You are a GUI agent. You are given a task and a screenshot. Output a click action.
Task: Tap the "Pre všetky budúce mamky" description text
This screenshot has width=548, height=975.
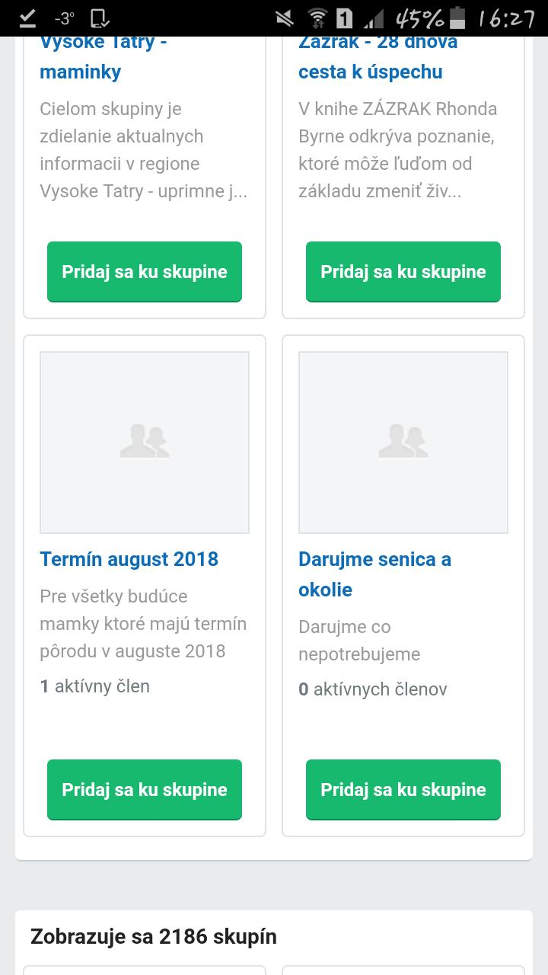pyautogui.click(x=143, y=623)
